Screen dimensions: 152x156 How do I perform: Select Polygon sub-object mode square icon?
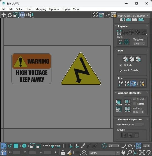pos(16,146)
